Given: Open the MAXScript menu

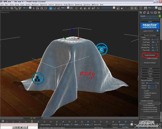Looking at the screenshot, I should 95,5.
